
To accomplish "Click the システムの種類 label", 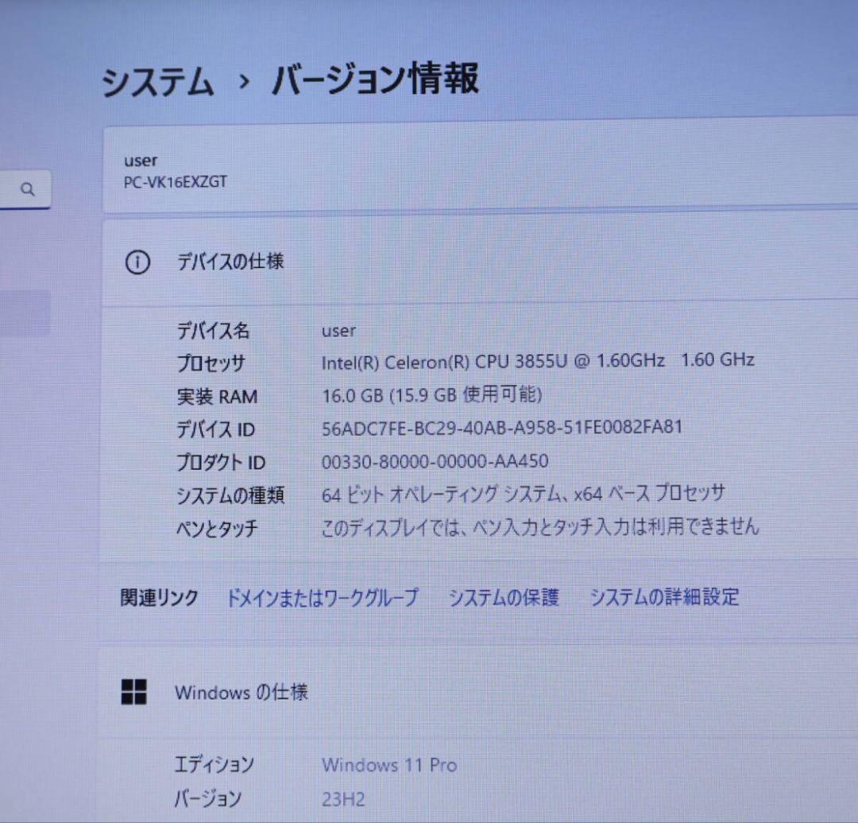I will click(x=230, y=495).
